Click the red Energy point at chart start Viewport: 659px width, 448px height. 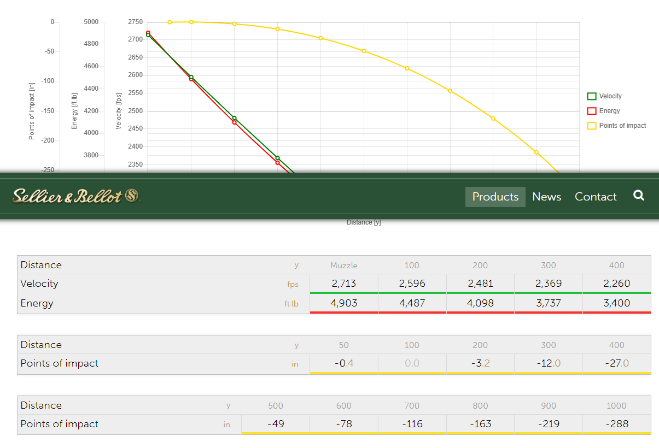[148, 32]
